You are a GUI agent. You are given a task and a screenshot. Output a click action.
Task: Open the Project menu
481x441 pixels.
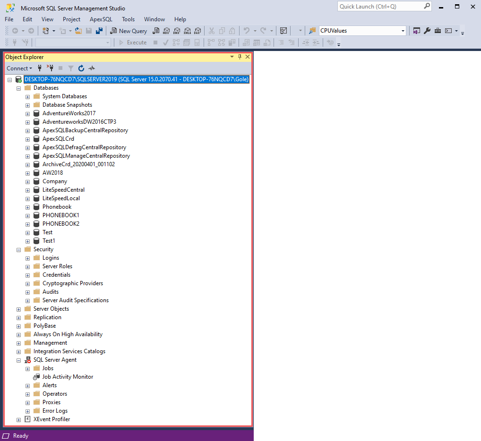71,19
